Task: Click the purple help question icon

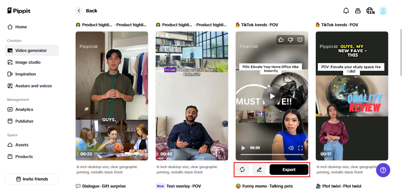Action: pos(383,170)
